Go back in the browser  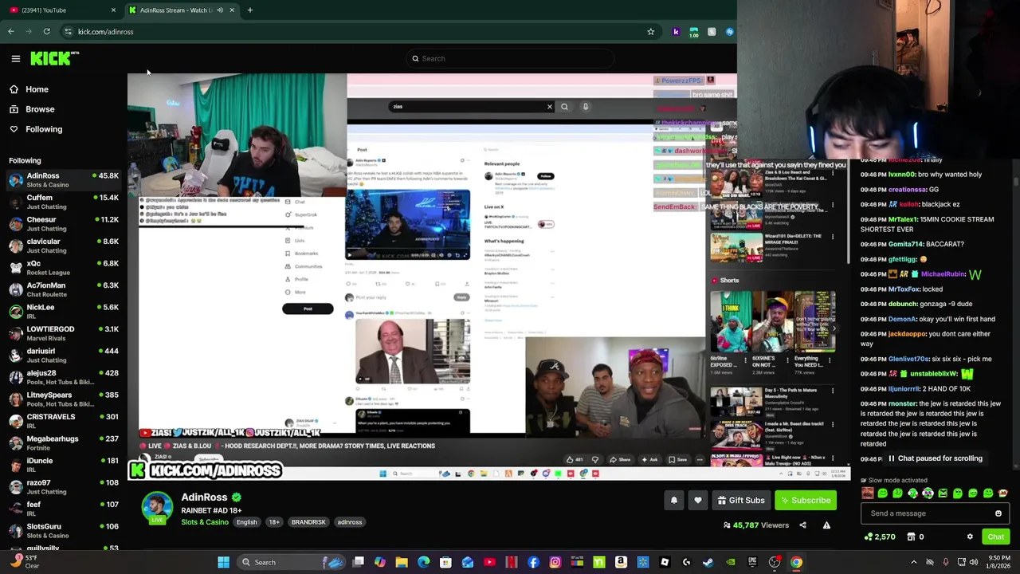(11, 32)
